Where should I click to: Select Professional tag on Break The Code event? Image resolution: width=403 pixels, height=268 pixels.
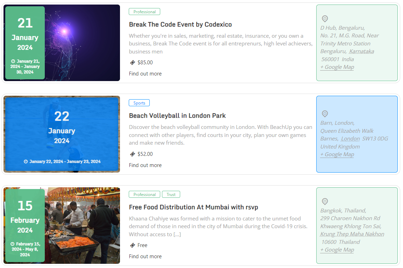click(144, 12)
